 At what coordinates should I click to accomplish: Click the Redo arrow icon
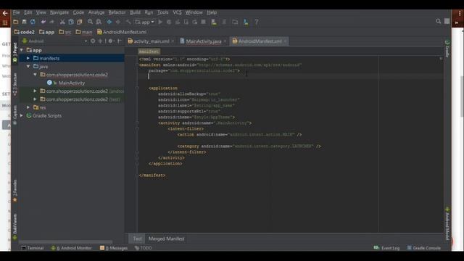tap(51, 22)
